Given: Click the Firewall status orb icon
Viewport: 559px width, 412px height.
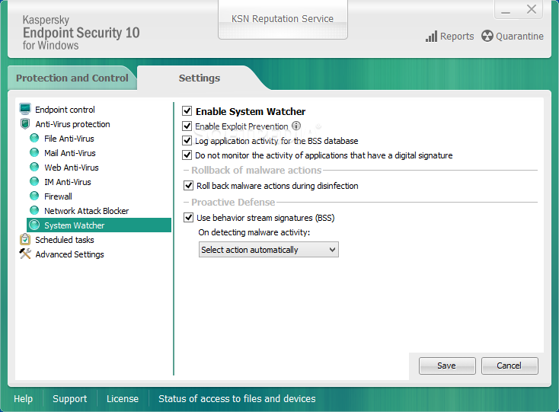Looking at the screenshot, I should (x=34, y=196).
